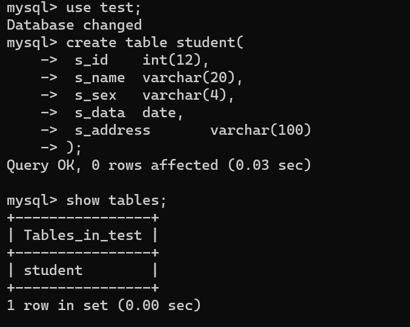Click the 'use test;' command text

pos(104,8)
